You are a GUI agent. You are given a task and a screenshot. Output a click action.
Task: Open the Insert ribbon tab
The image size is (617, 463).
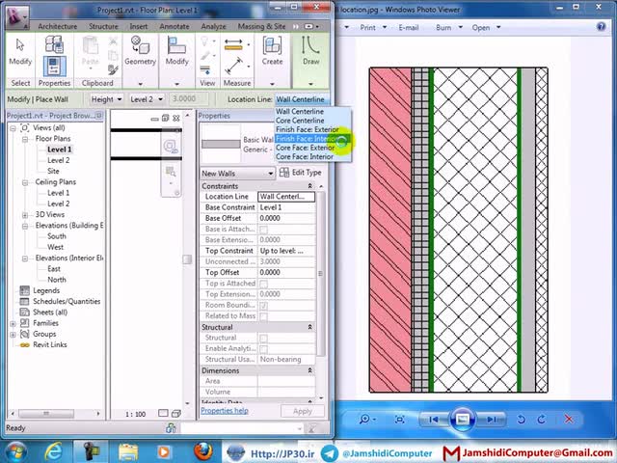pyautogui.click(x=139, y=26)
